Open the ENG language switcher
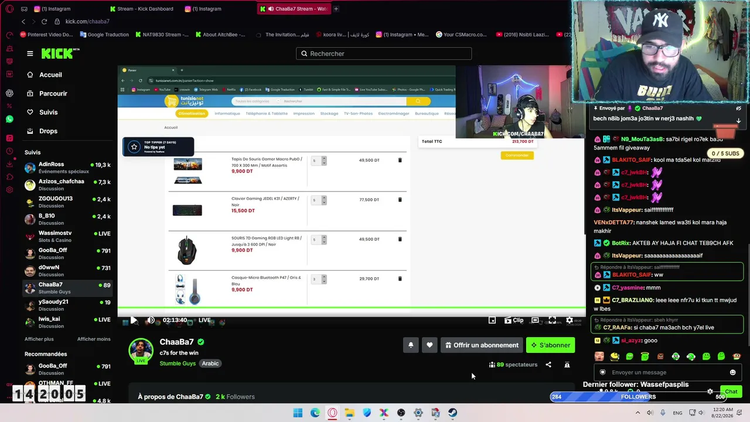Viewport: 750px width, 422px height. [677, 413]
